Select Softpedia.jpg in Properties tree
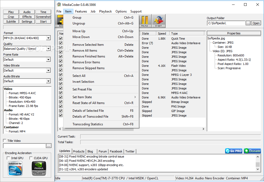 tap(216, 38)
